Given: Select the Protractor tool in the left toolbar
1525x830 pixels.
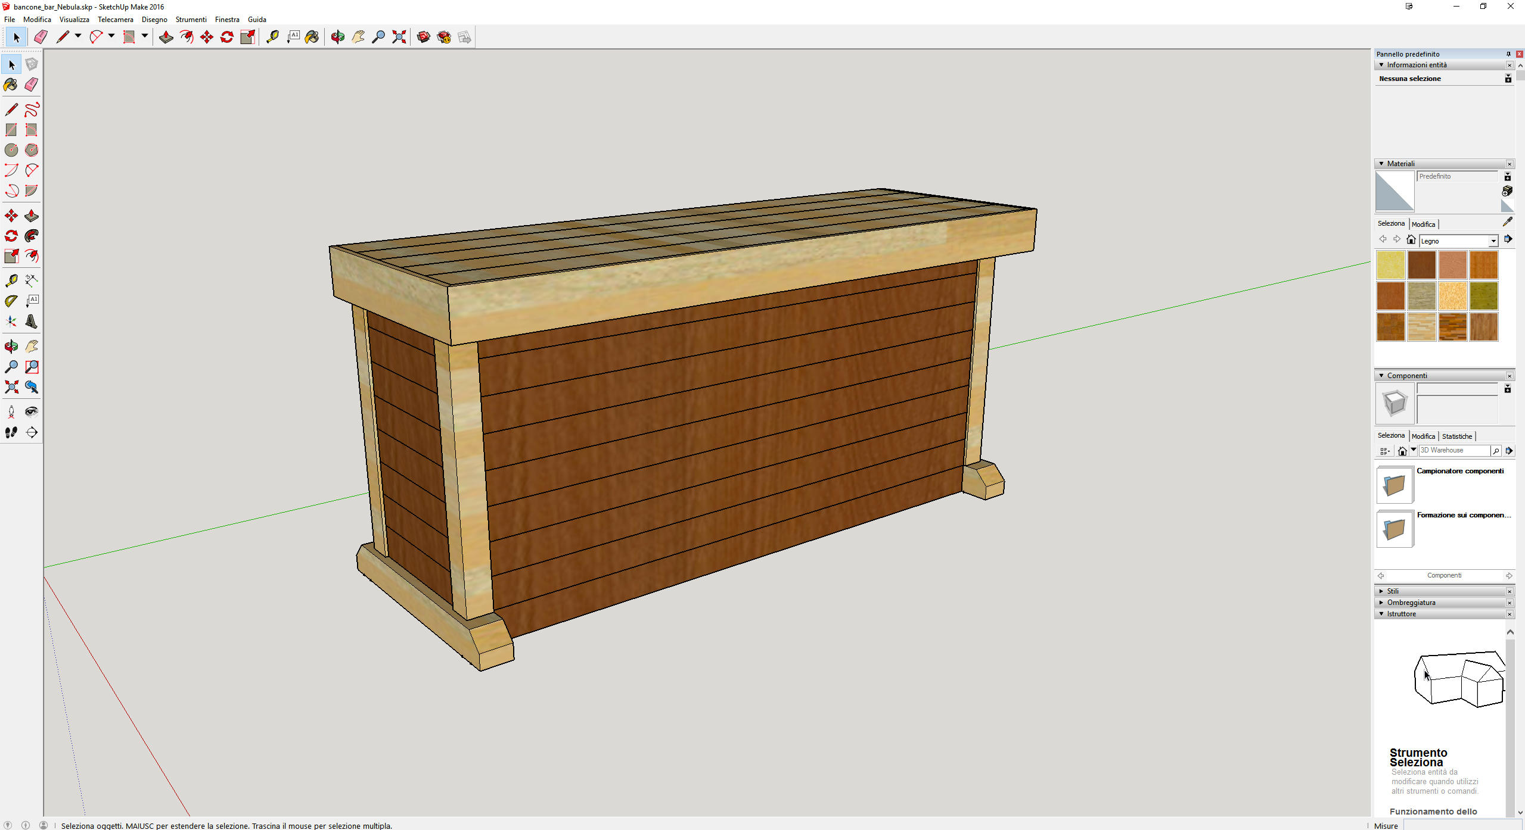Looking at the screenshot, I should click(x=11, y=301).
